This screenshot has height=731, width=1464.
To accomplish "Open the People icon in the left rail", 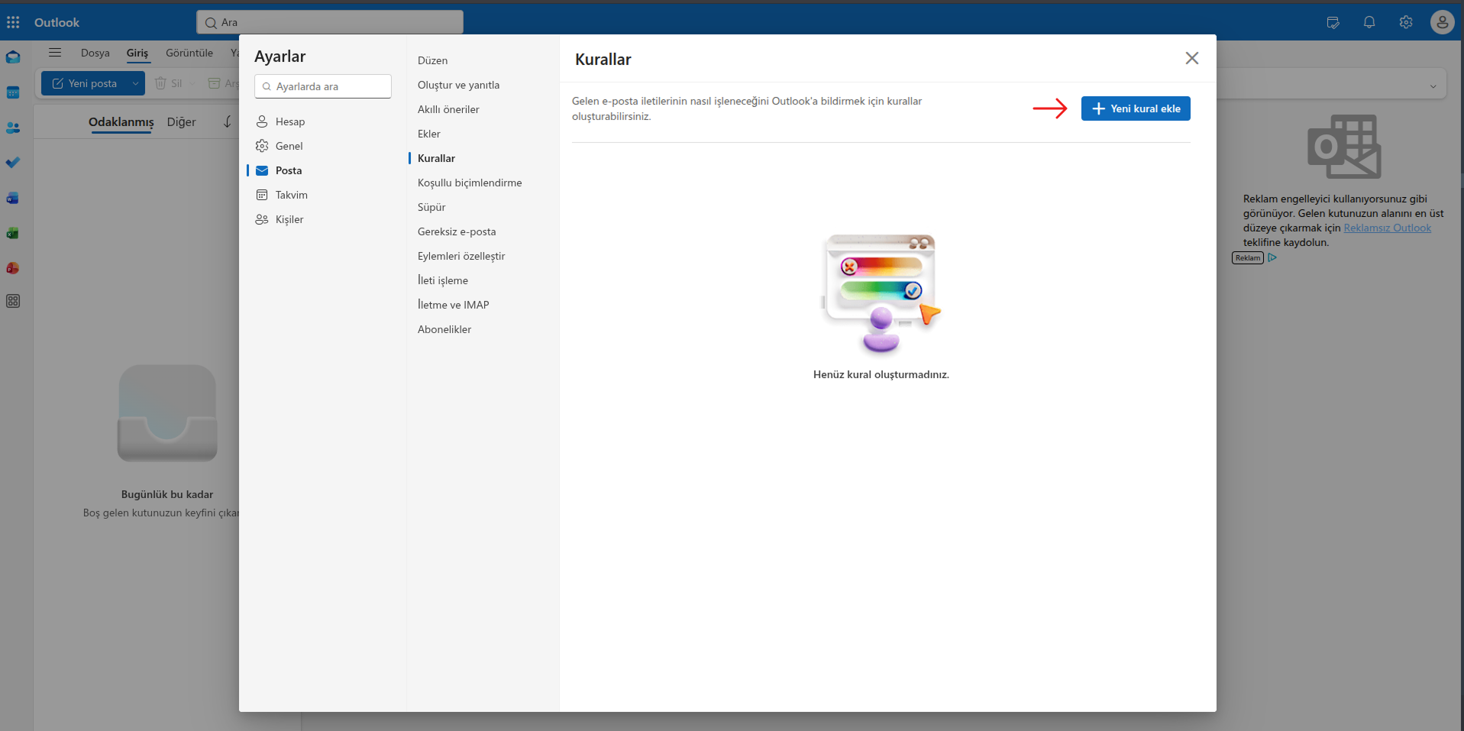I will [13, 128].
